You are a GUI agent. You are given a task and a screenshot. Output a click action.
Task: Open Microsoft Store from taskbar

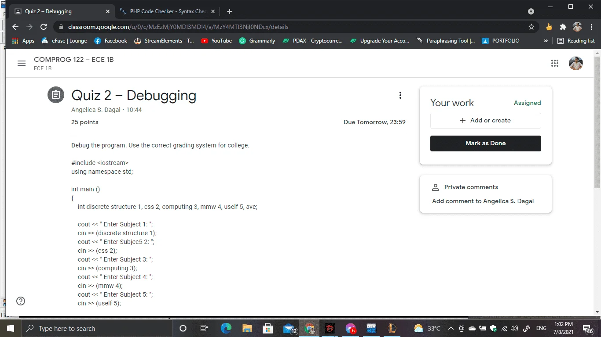[268, 328]
